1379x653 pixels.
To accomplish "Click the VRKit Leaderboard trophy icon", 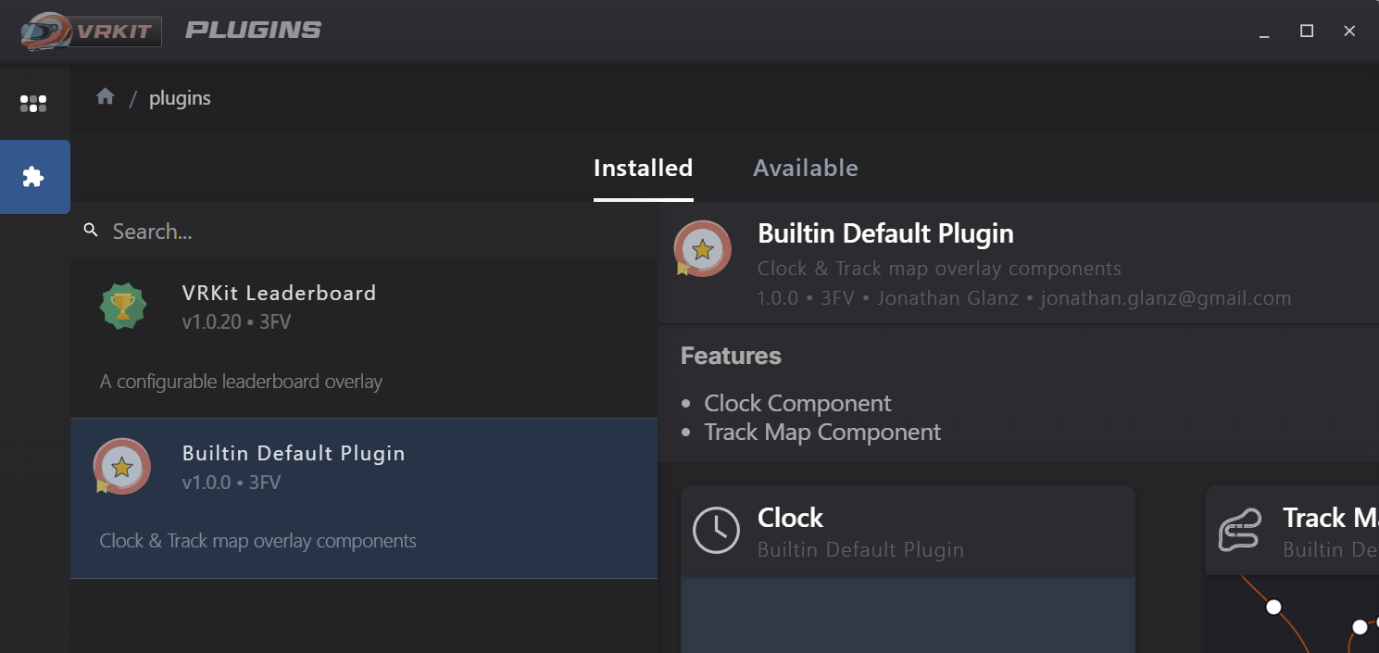I will pos(123,307).
